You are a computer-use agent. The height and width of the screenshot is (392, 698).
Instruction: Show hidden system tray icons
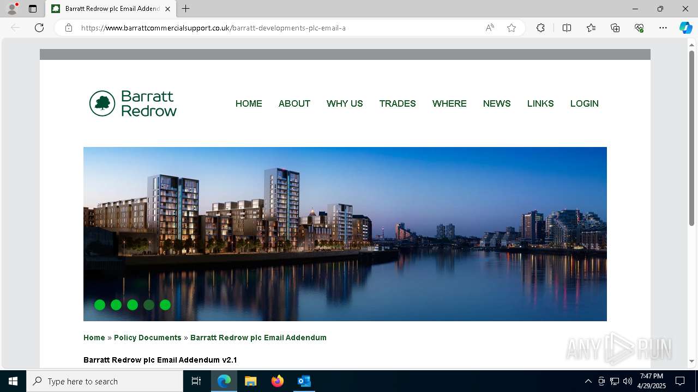(588, 381)
